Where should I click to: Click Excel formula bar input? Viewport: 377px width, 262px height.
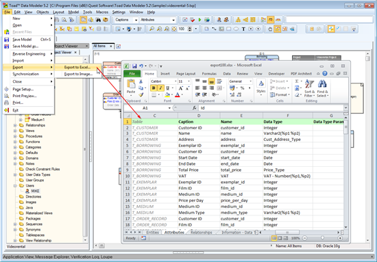pos(271,108)
